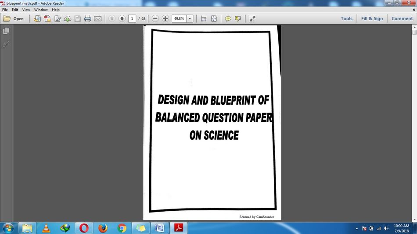Switch to read mode view

[x=252, y=19]
